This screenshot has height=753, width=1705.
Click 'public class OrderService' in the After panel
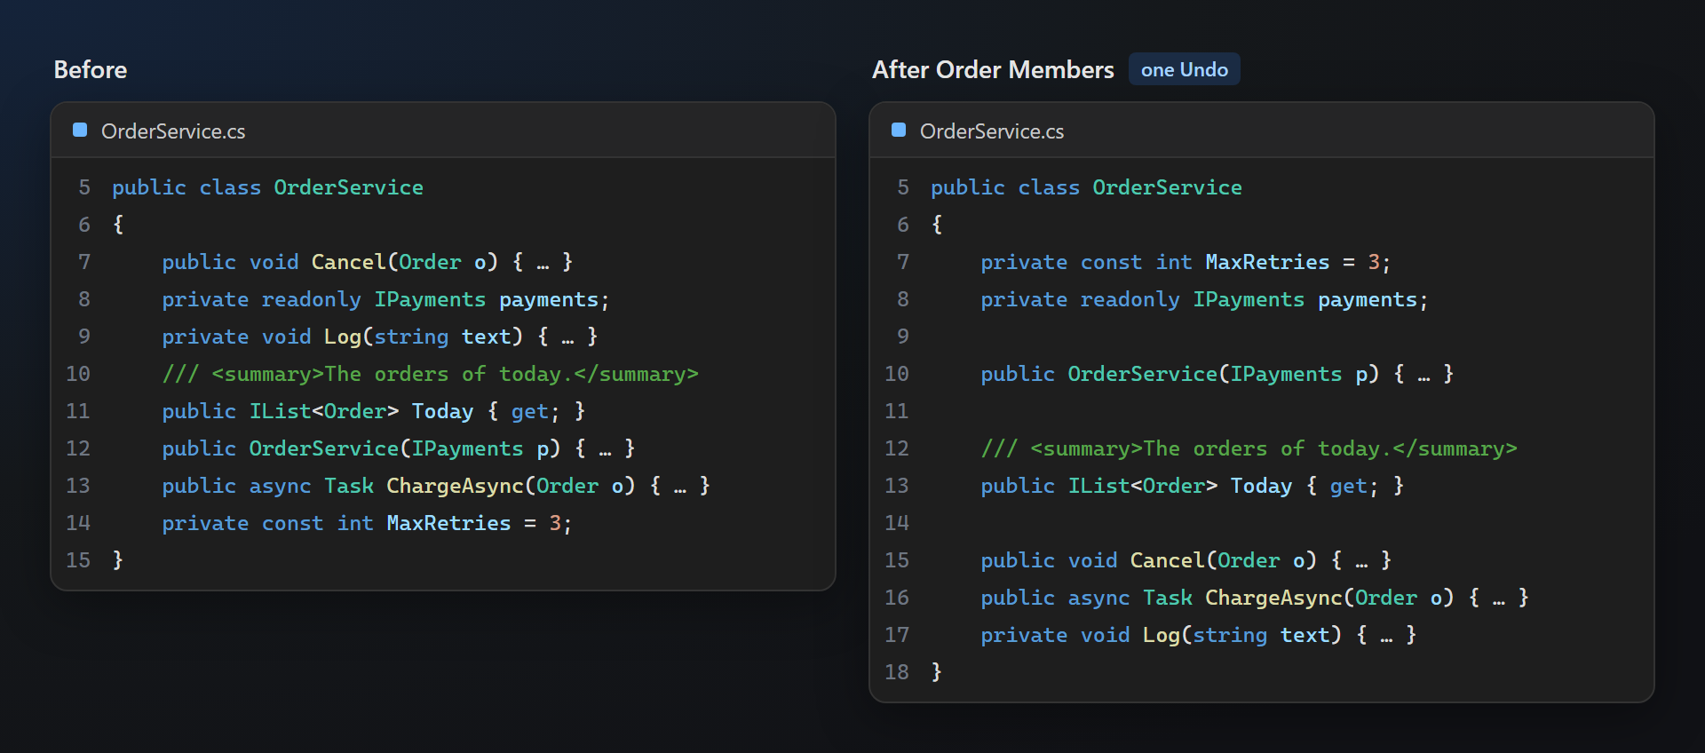pyautogui.click(x=1086, y=187)
